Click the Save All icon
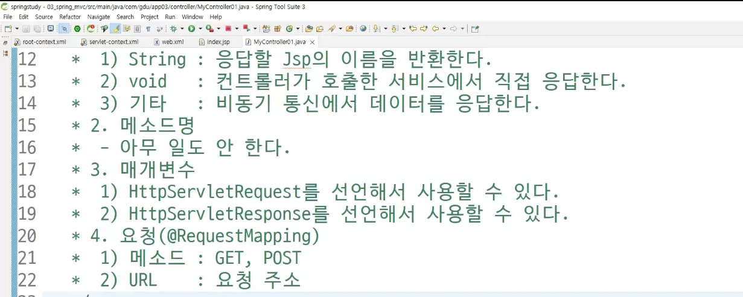 (x=37, y=28)
